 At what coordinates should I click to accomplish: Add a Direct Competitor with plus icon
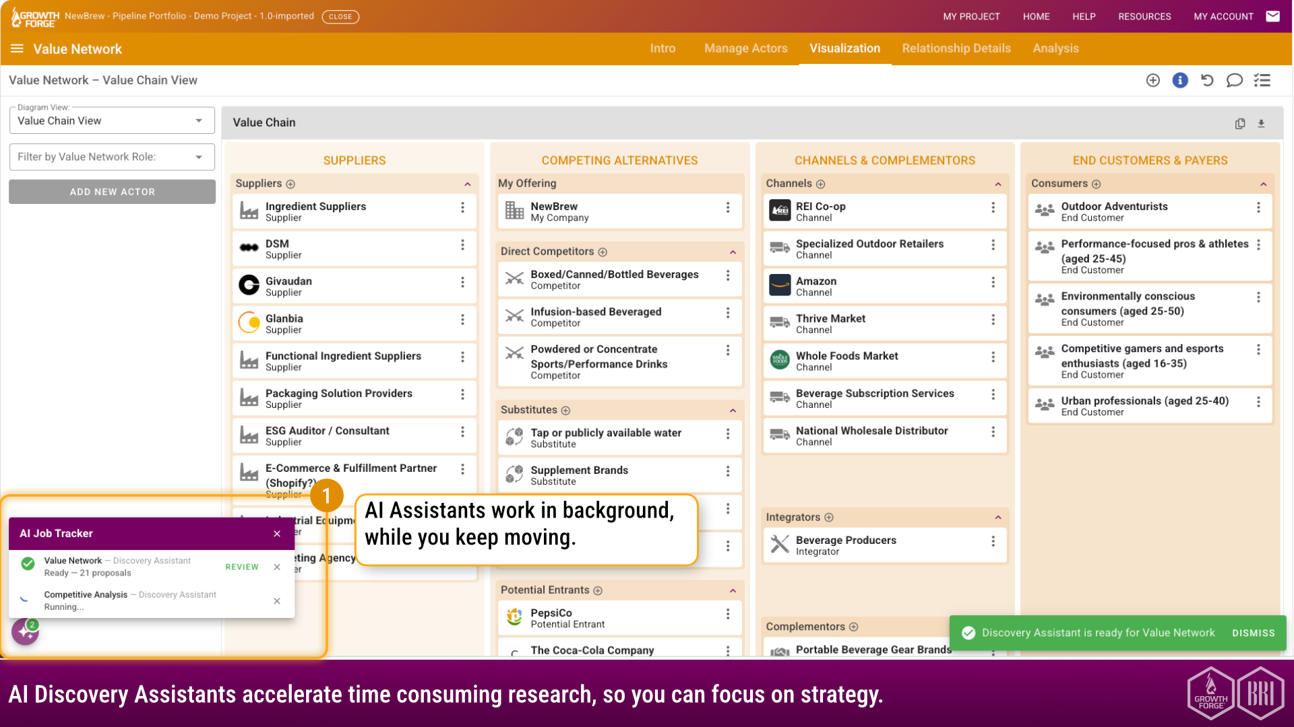603,252
